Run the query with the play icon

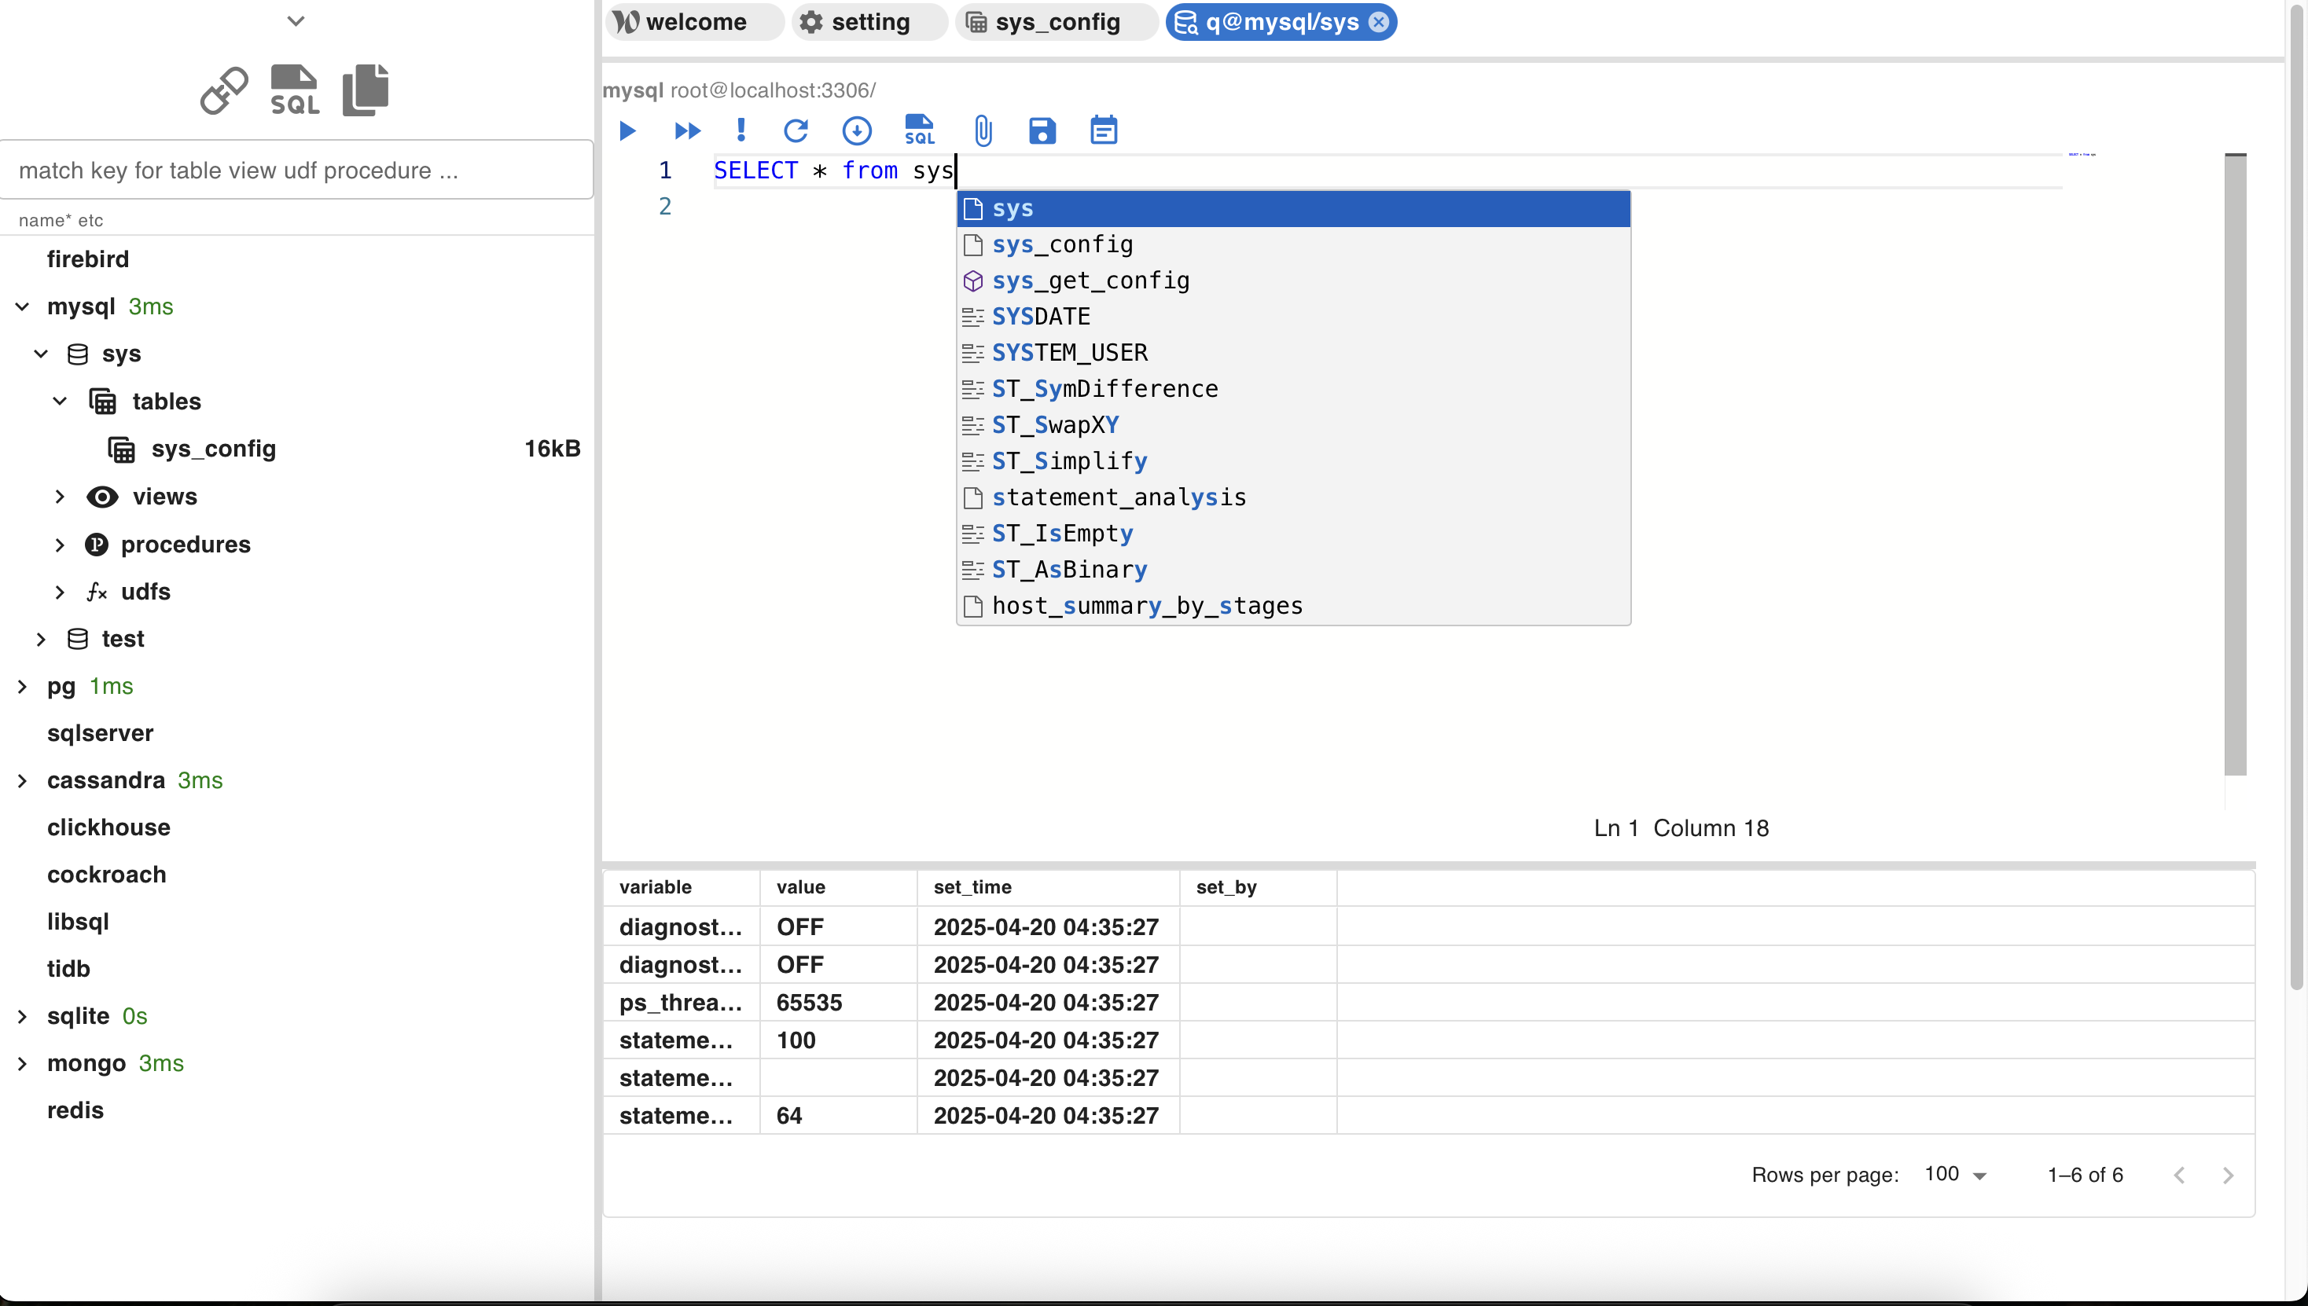click(x=627, y=131)
